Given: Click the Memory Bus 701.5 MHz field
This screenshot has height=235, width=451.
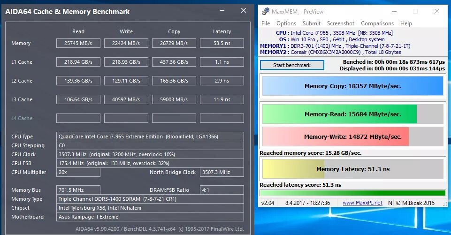Looking at the screenshot, I should (78, 190).
